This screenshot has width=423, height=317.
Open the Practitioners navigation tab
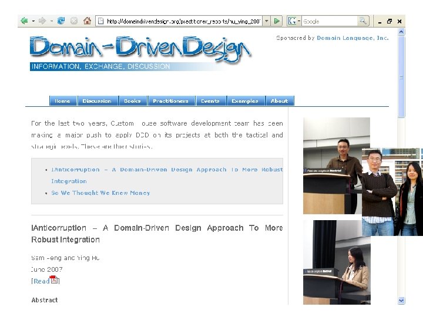click(171, 101)
